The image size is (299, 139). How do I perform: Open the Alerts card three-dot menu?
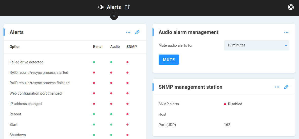click(x=128, y=32)
